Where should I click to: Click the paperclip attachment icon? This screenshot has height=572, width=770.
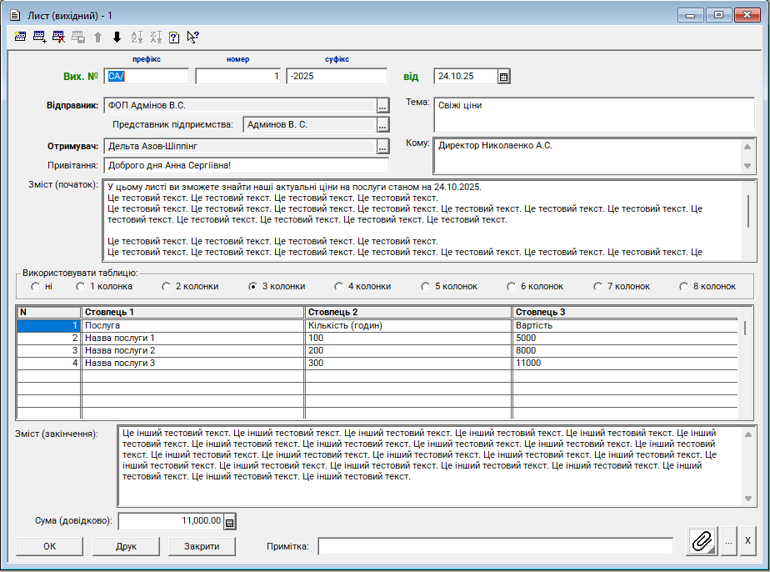pyautogui.click(x=702, y=540)
